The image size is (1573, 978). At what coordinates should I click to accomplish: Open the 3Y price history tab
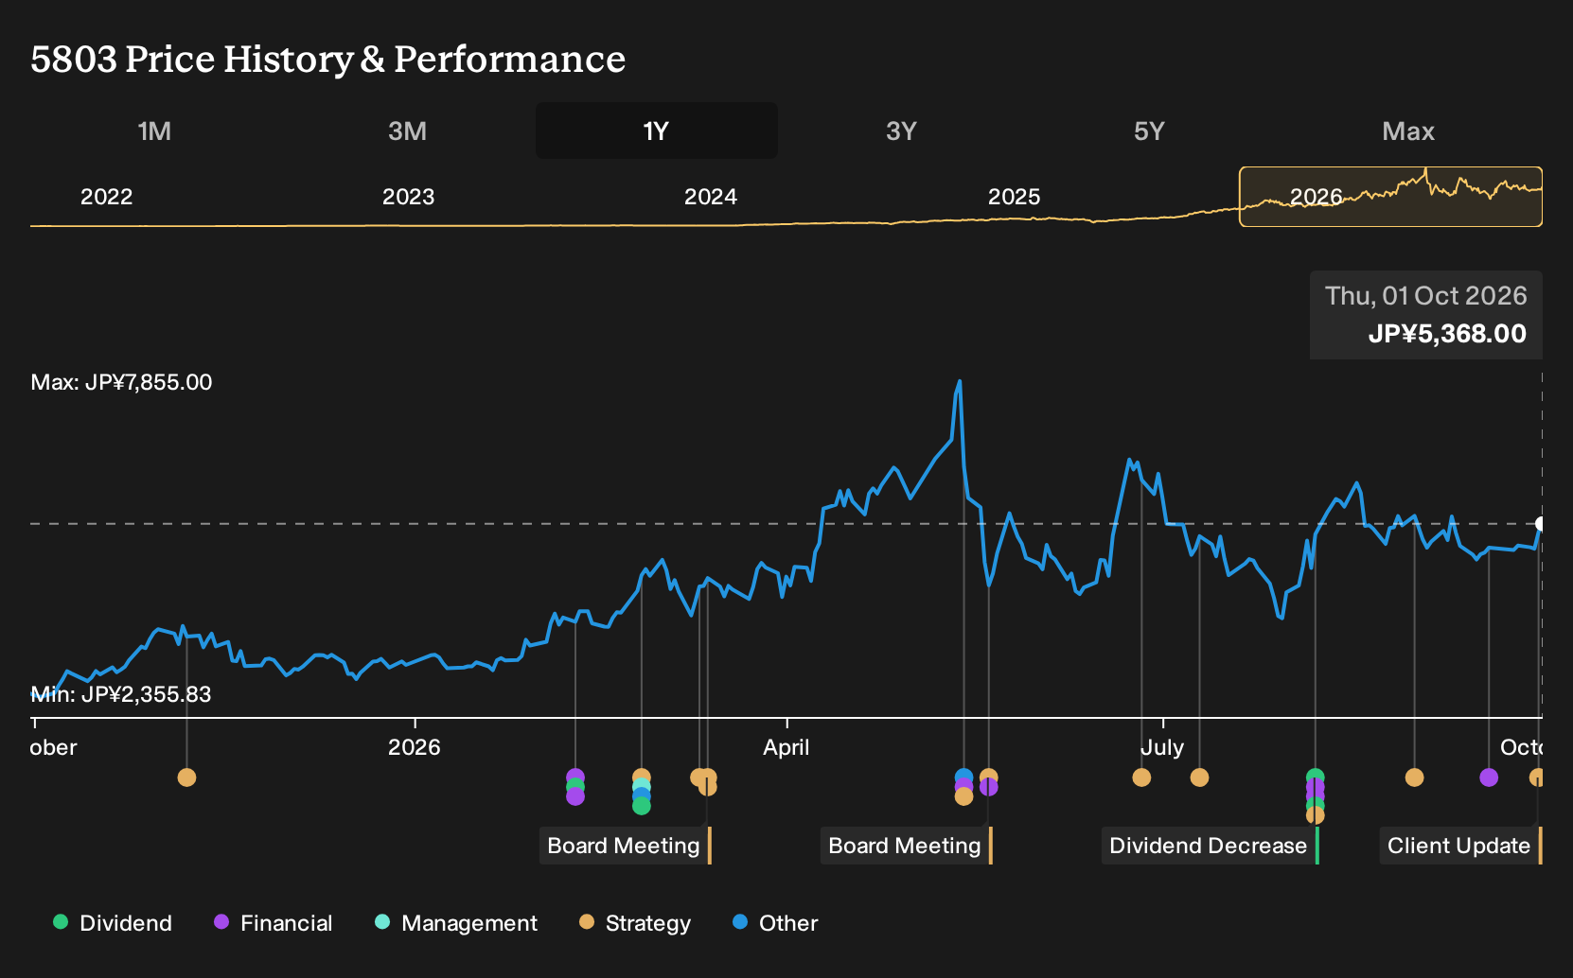901,131
